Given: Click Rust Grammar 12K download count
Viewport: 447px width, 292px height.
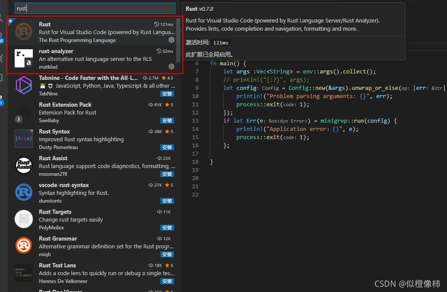Looking at the screenshot, I should point(164,239).
